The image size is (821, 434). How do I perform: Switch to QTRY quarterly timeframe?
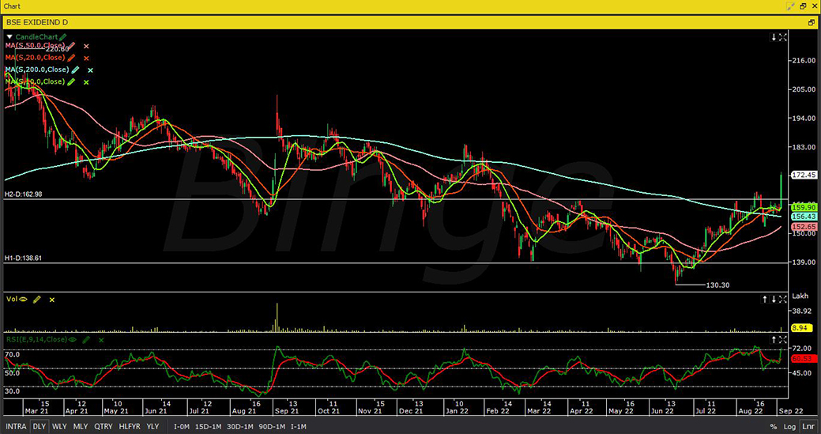104,427
